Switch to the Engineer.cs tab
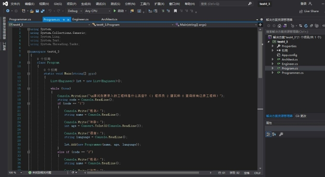 (81, 19)
